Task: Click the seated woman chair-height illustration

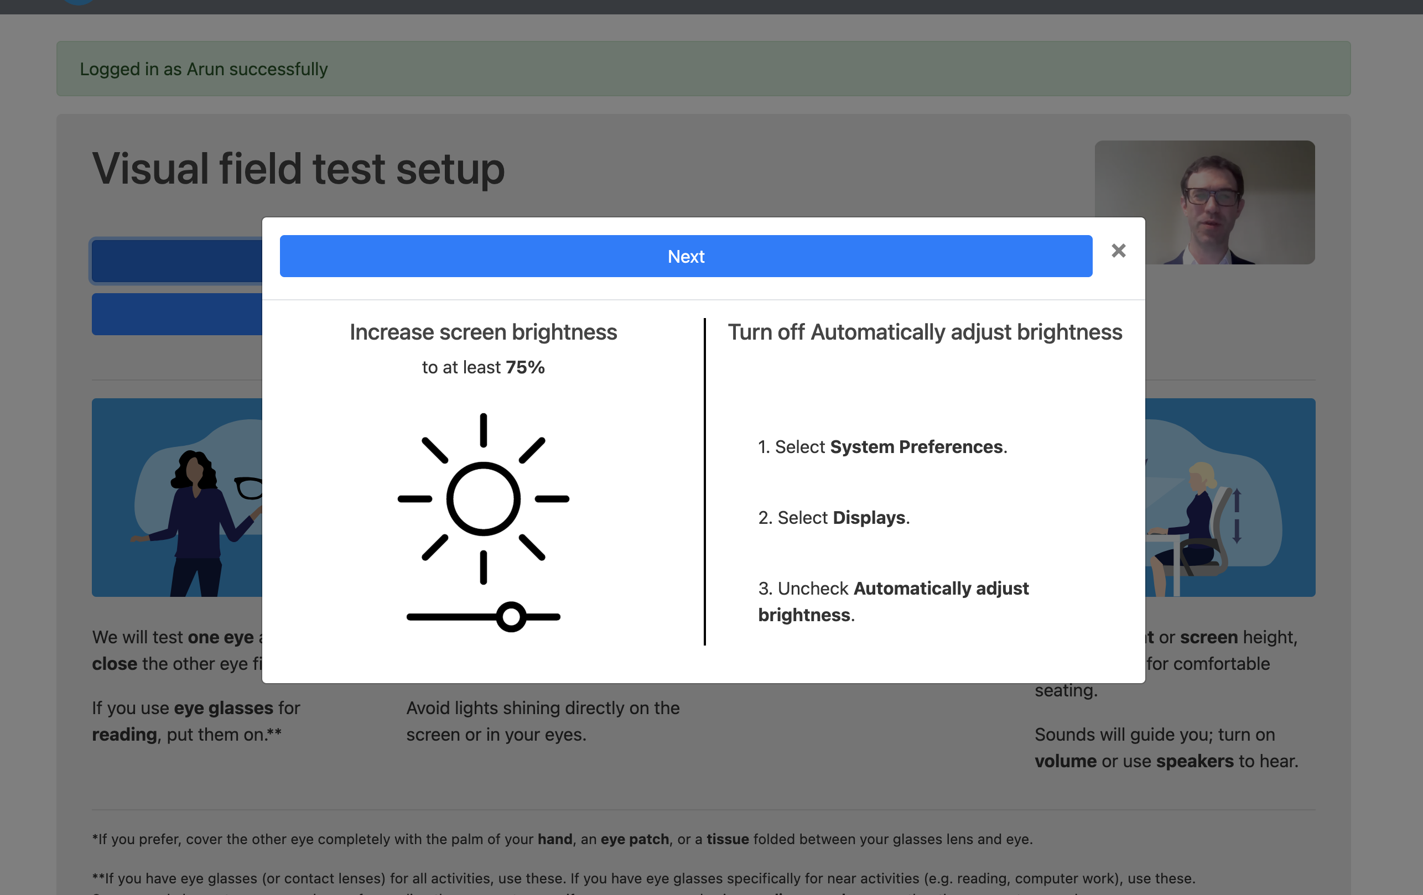Action: click(1230, 497)
